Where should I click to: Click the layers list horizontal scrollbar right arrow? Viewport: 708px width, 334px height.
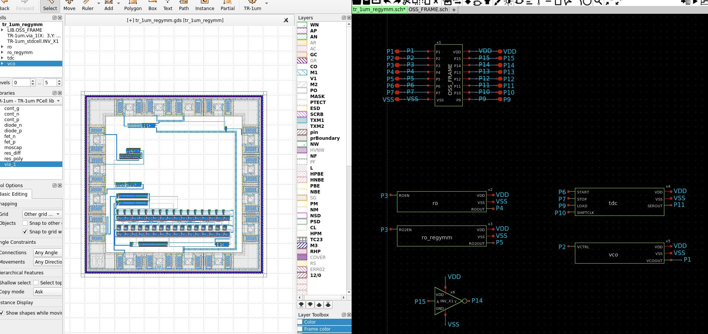(x=344, y=297)
